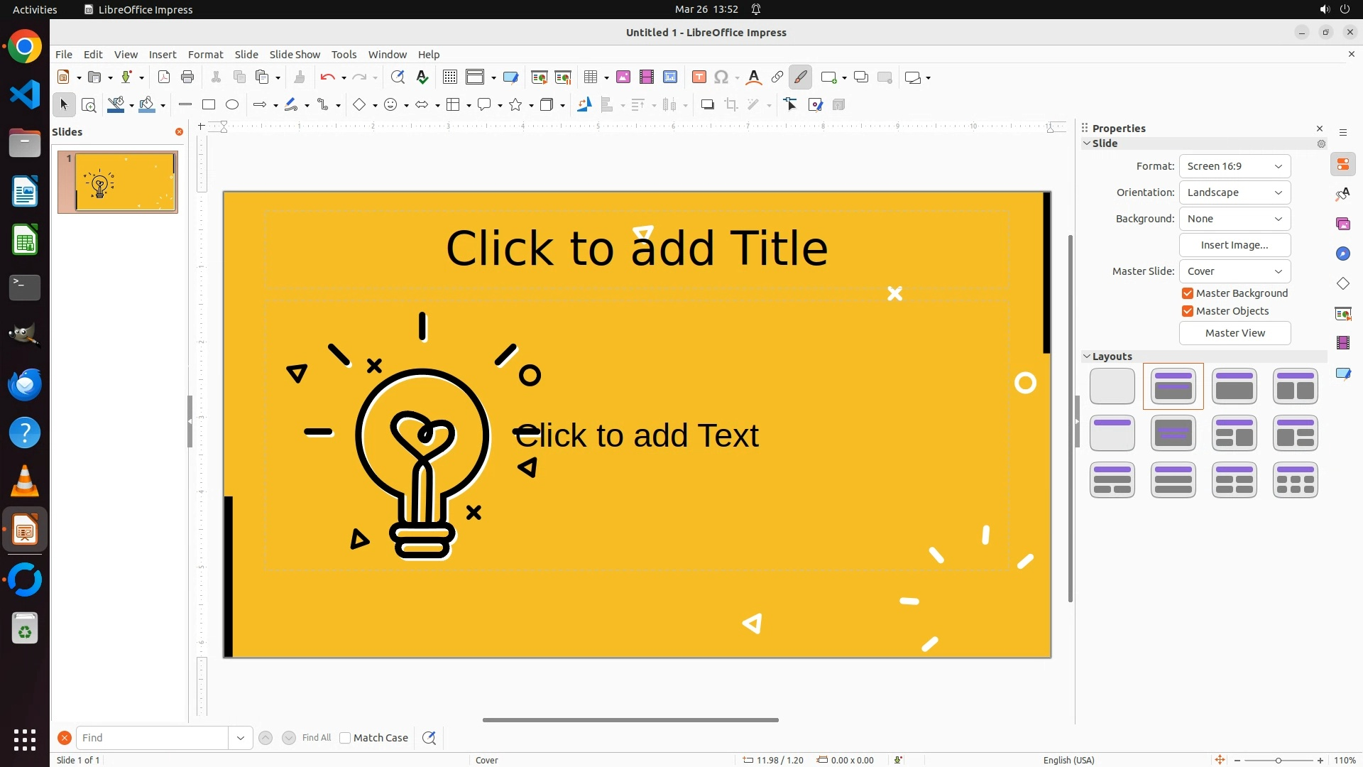Open the Master Slide dropdown
Viewport: 1363px width, 767px height.
[1235, 271]
